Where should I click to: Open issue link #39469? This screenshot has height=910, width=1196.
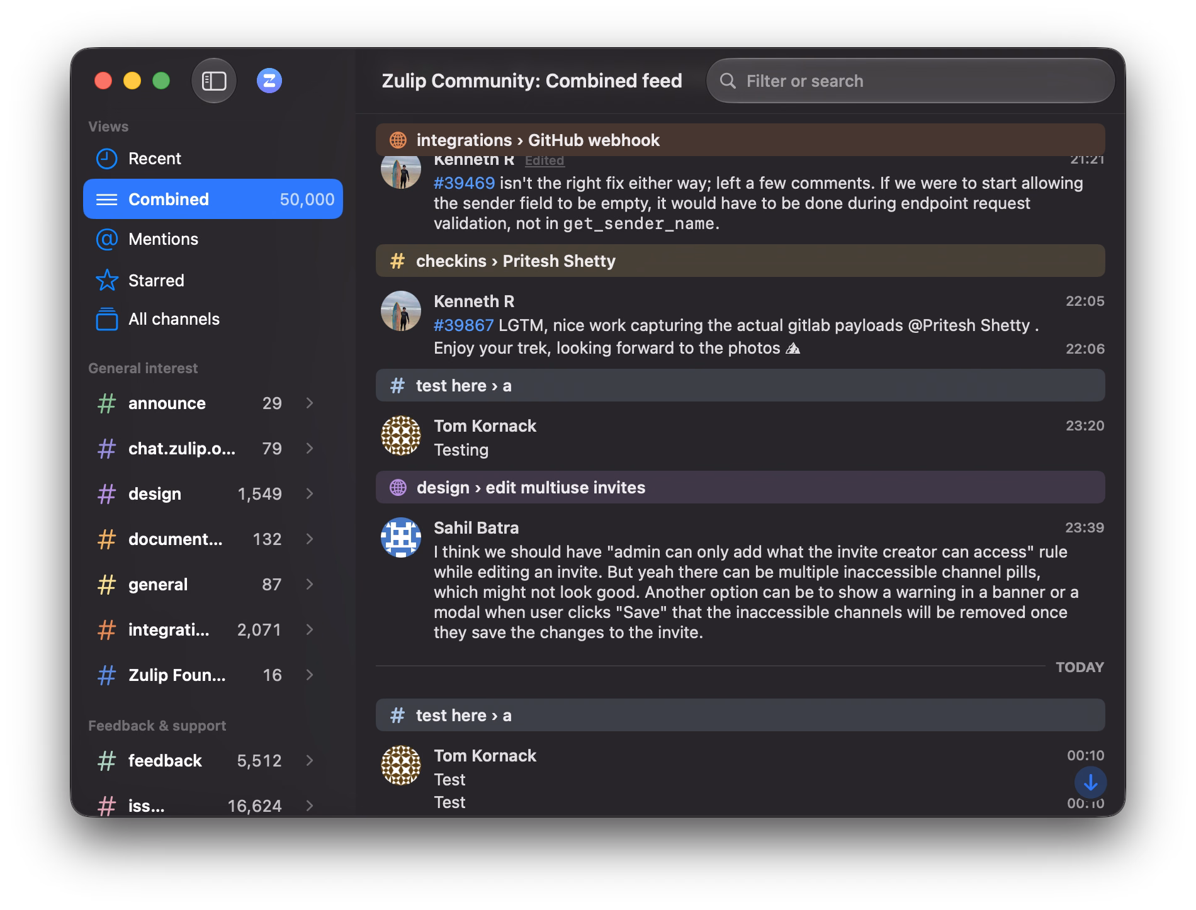pyautogui.click(x=464, y=183)
